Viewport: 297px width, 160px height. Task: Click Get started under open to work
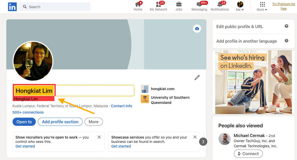tap(25, 146)
